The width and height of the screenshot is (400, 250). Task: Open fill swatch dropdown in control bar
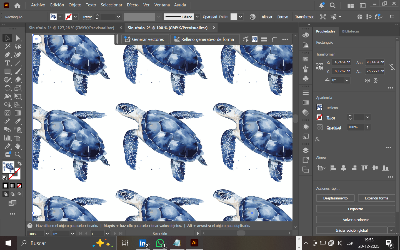tap(60, 17)
